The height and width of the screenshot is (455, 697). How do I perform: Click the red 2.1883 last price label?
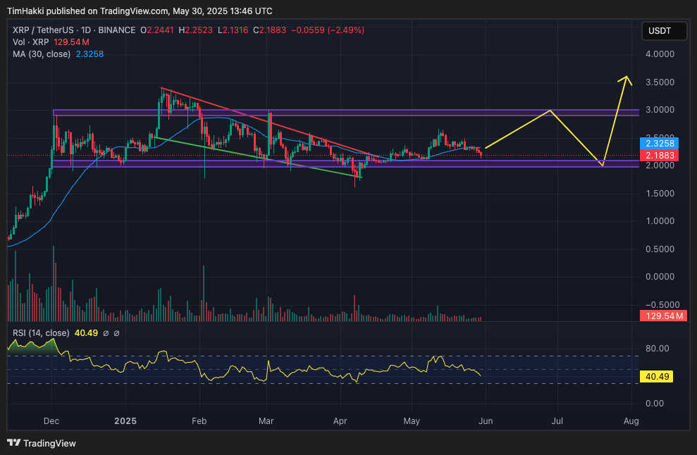[x=658, y=156]
